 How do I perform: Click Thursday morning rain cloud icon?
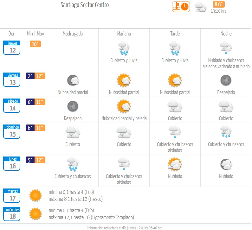point(124,48)
